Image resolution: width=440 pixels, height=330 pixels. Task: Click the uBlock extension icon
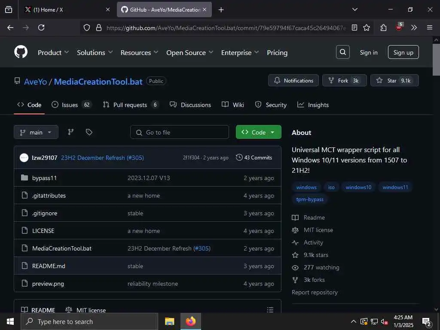tap(399, 27)
